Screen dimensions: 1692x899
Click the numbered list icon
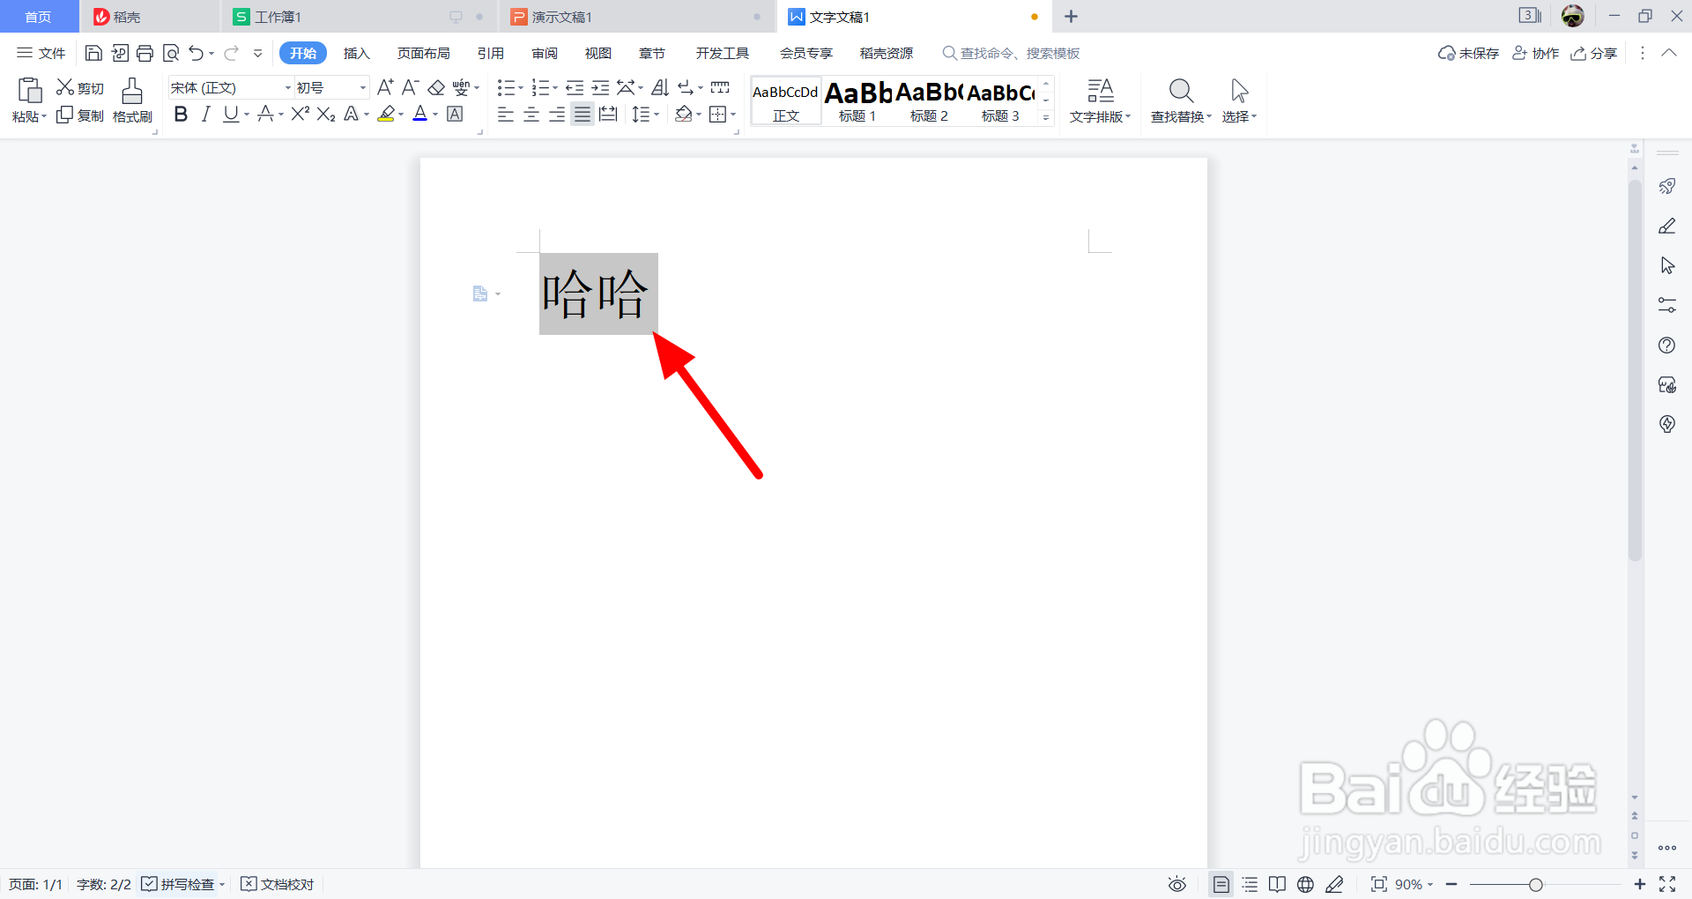pyautogui.click(x=540, y=87)
